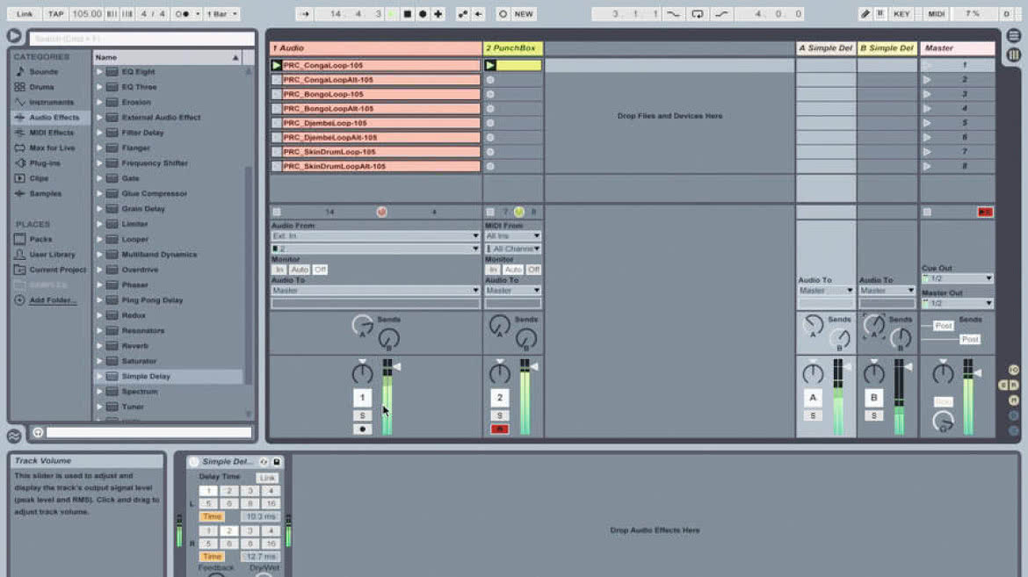Screen dimensions: 1028x577
Task: Open the Clips category
Action: coord(39,178)
